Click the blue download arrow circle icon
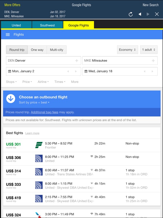Viewport: 163px width, 218px height. click(11, 99)
